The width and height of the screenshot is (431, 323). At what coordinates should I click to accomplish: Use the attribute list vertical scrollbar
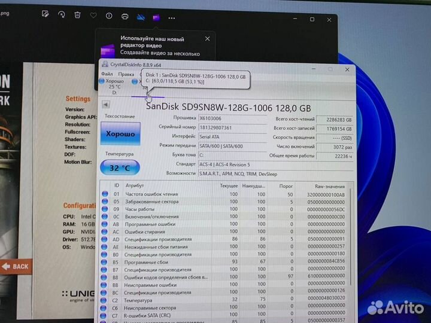pyautogui.click(x=350, y=236)
